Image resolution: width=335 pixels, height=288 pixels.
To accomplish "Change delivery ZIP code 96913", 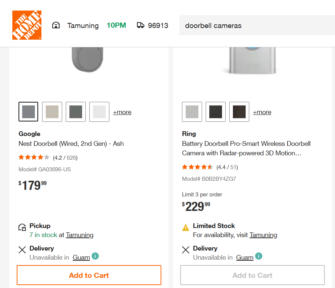I will point(158,26).
